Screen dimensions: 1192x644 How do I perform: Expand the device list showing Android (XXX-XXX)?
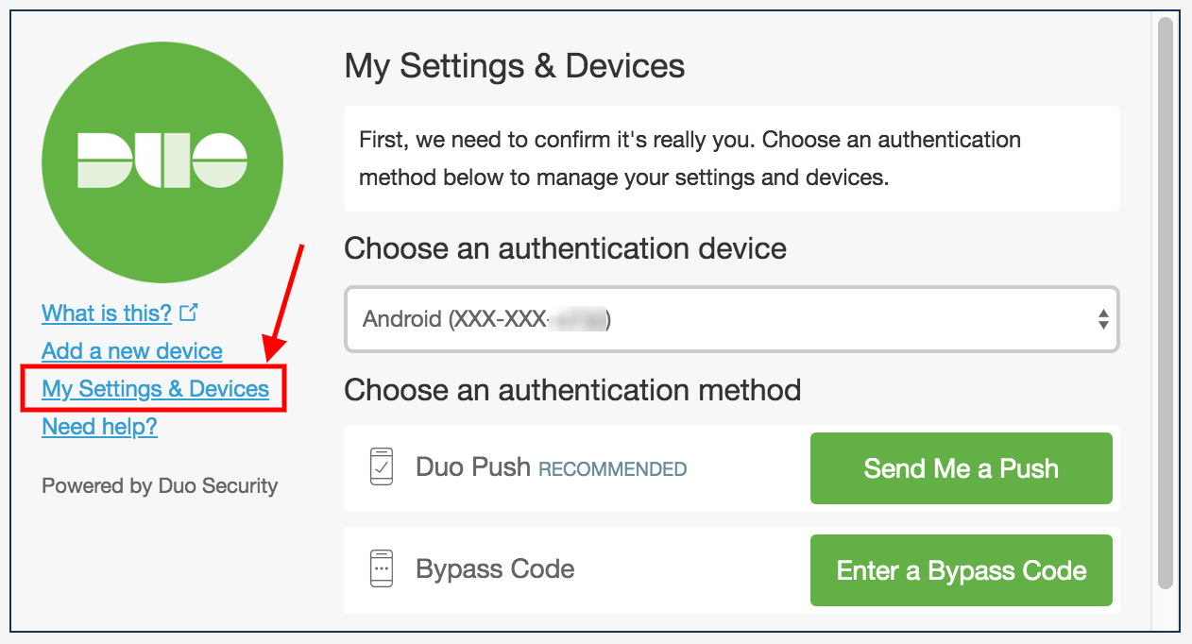click(732, 320)
